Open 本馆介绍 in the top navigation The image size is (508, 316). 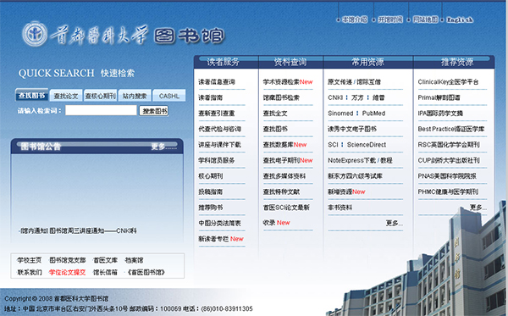pyautogui.click(x=355, y=19)
